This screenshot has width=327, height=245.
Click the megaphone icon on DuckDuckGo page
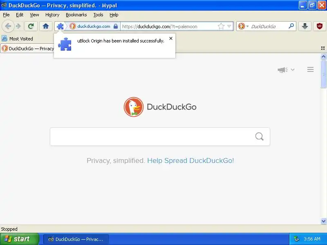click(282, 70)
